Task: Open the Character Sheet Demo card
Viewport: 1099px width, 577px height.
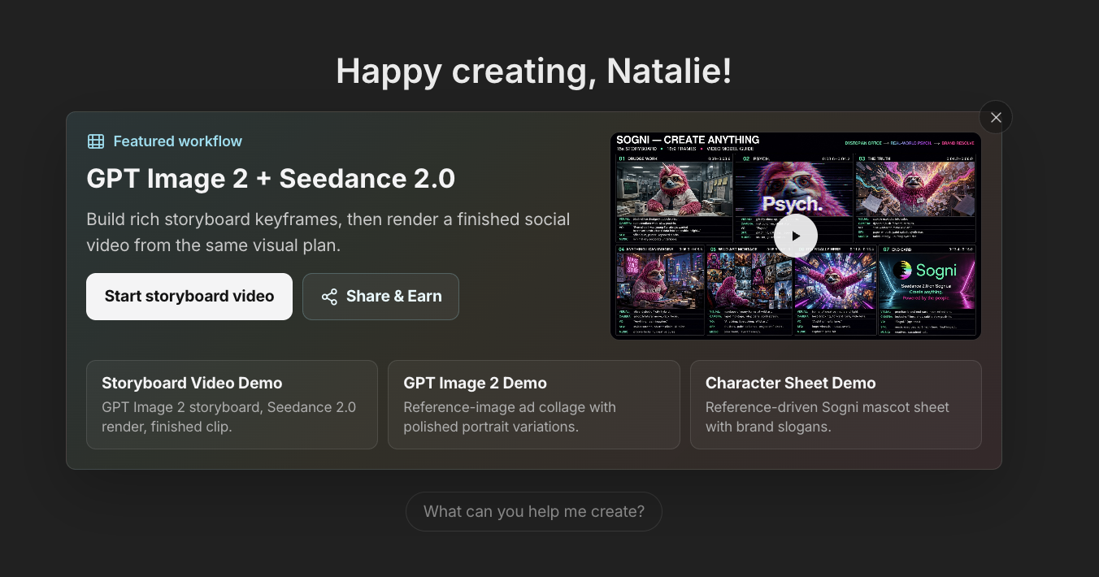Action: click(836, 405)
